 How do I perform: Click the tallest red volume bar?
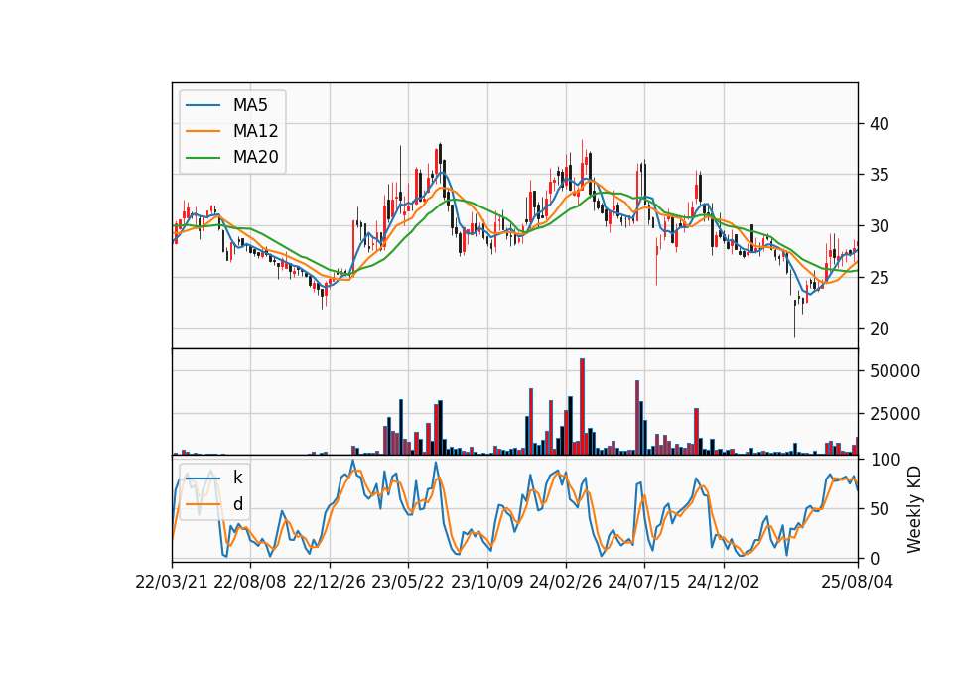point(582,407)
